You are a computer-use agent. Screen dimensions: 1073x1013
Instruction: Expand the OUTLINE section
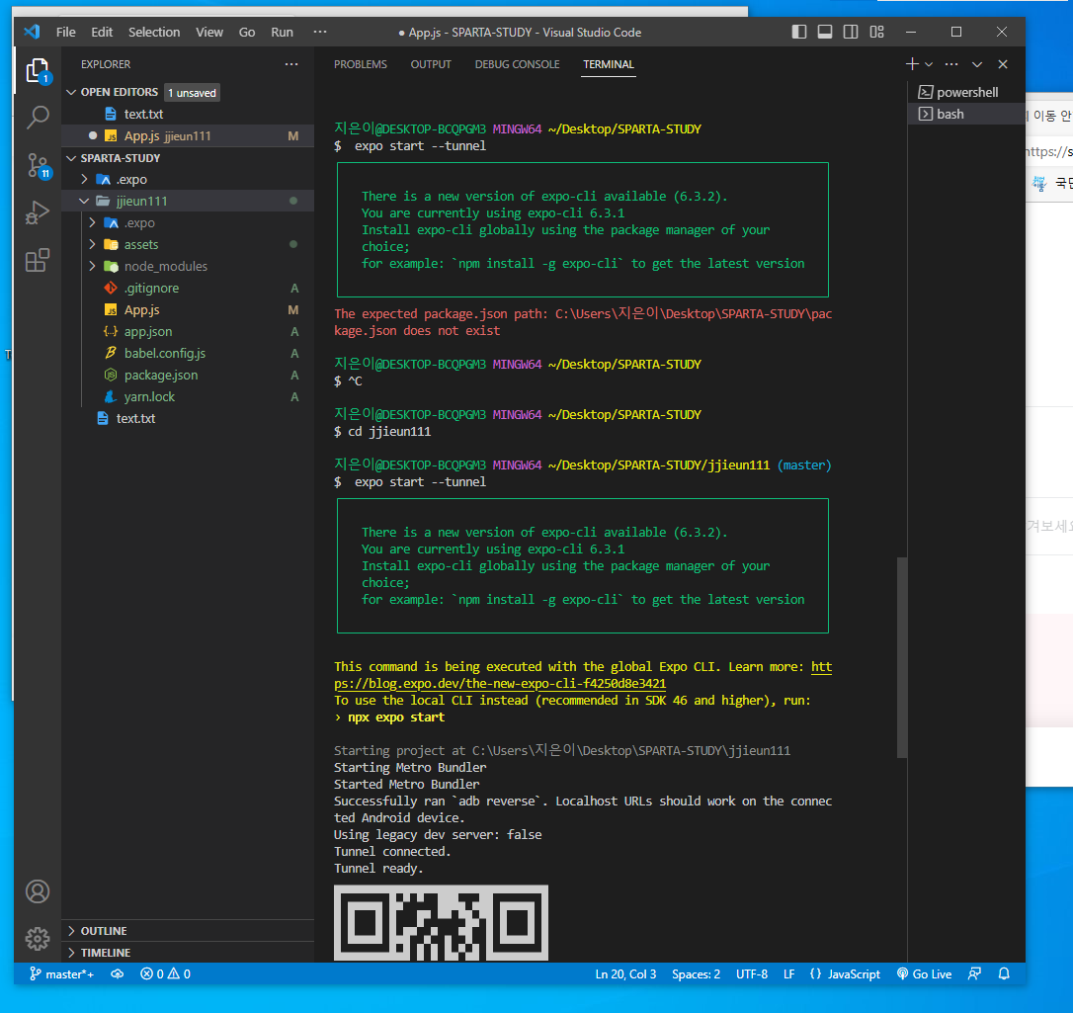click(x=188, y=931)
